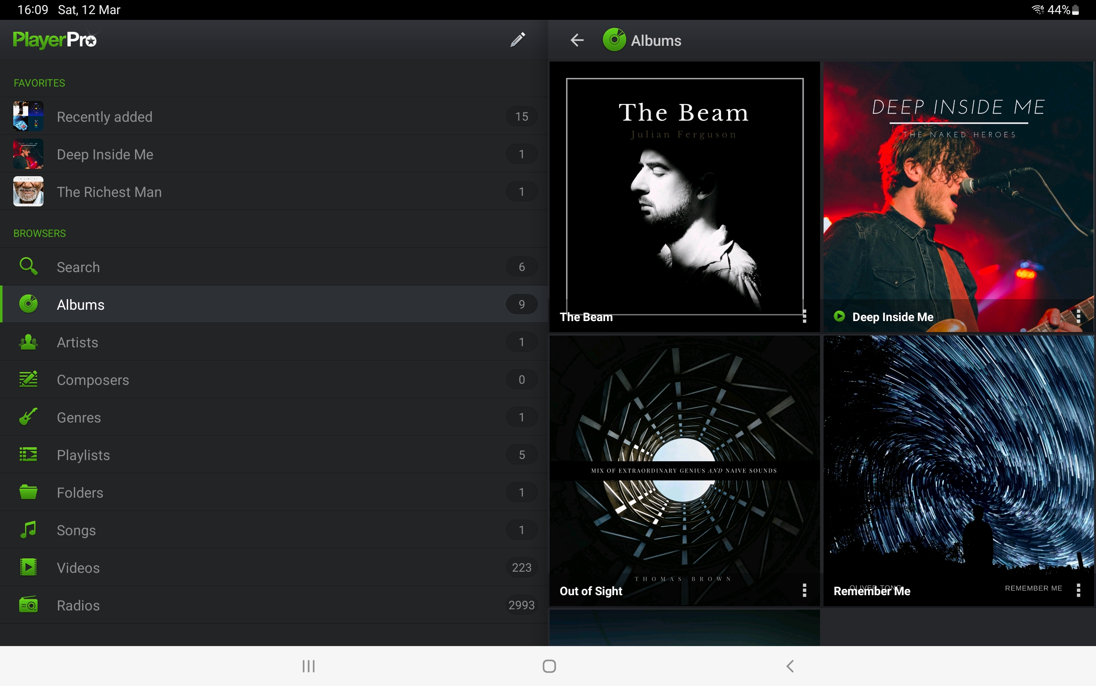Open Deep Inside Me album overflow menu
This screenshot has height=686, width=1096.
[x=1078, y=316]
